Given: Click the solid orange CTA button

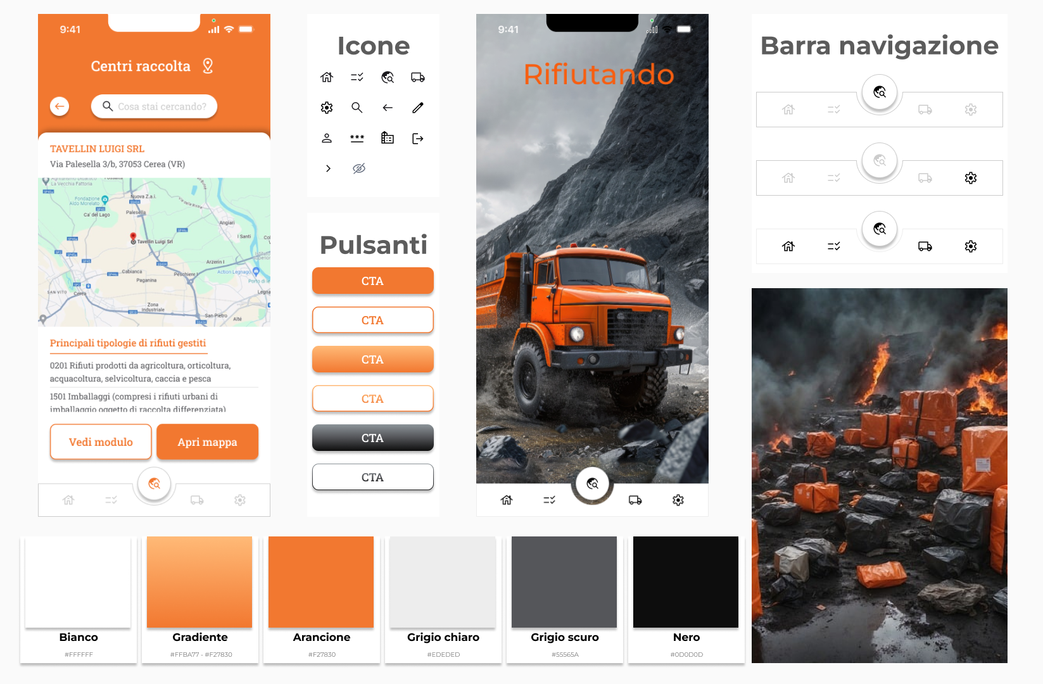Looking at the screenshot, I should pyautogui.click(x=372, y=281).
